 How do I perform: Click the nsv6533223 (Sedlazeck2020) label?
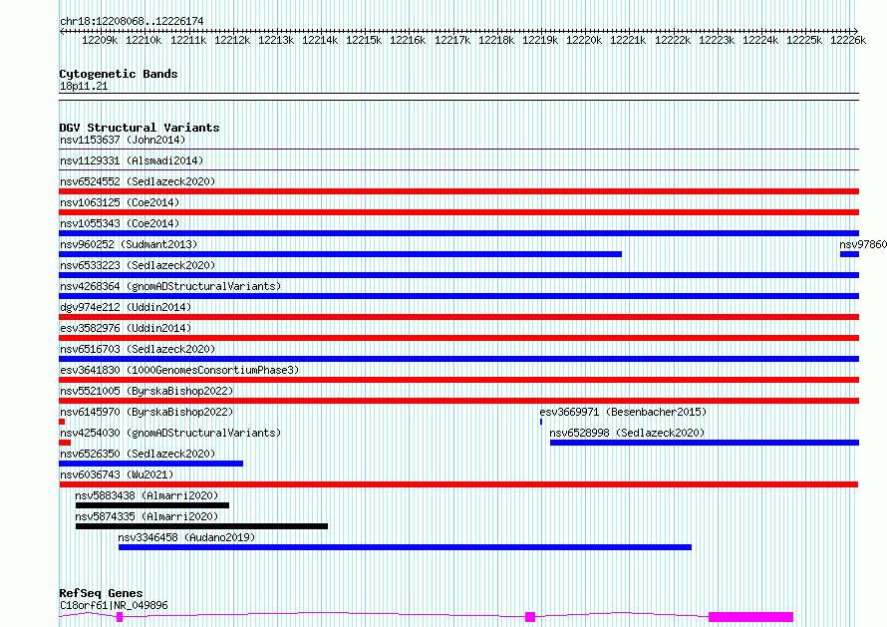(138, 265)
